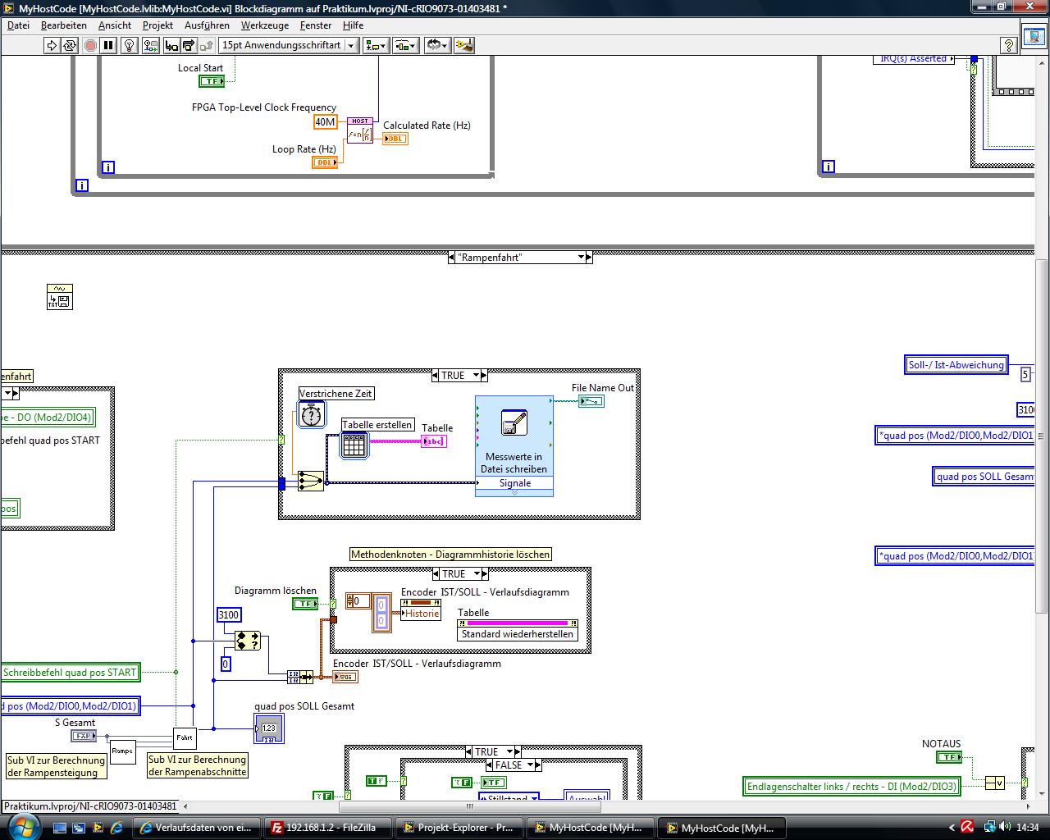Click the FileZilla taskbar button
This screenshot has height=840, width=1050.
[x=324, y=828]
